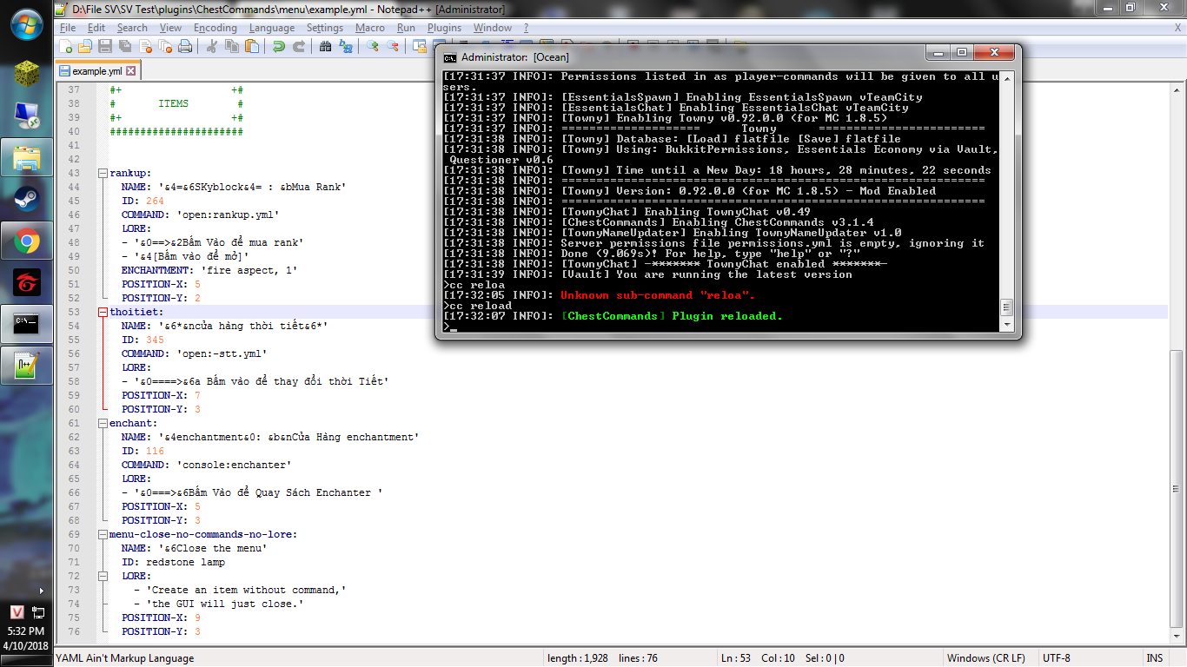Undo the last edit
This screenshot has height=667, width=1187.
[279, 47]
